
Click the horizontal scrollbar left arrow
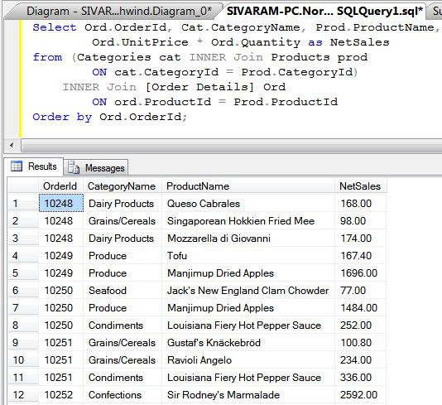click(12, 146)
